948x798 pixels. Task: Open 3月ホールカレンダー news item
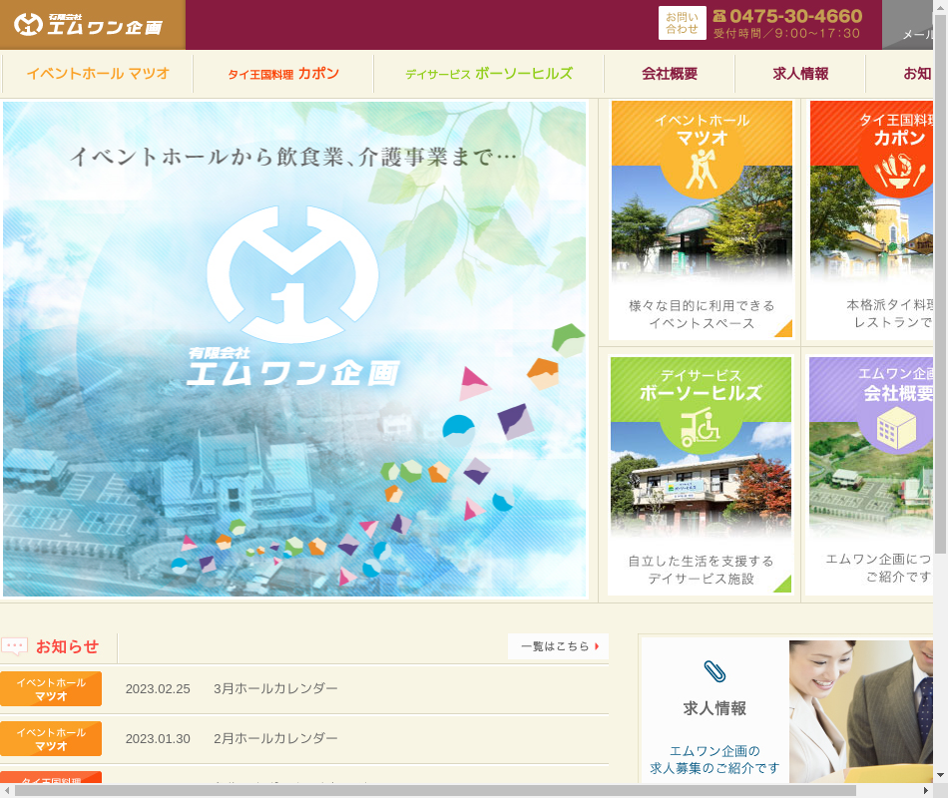275,688
